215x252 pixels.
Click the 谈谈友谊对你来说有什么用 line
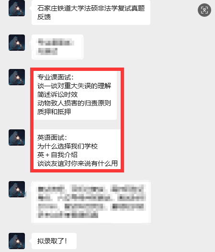point(78,163)
